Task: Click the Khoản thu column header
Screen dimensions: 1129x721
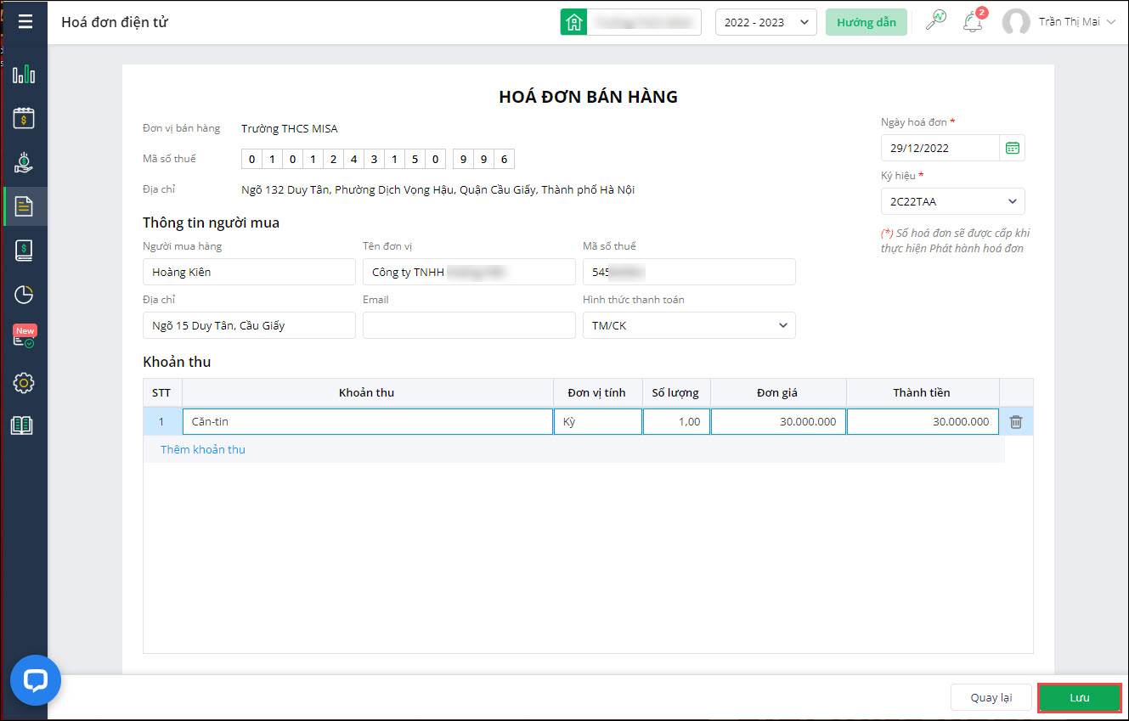Action: [x=367, y=392]
